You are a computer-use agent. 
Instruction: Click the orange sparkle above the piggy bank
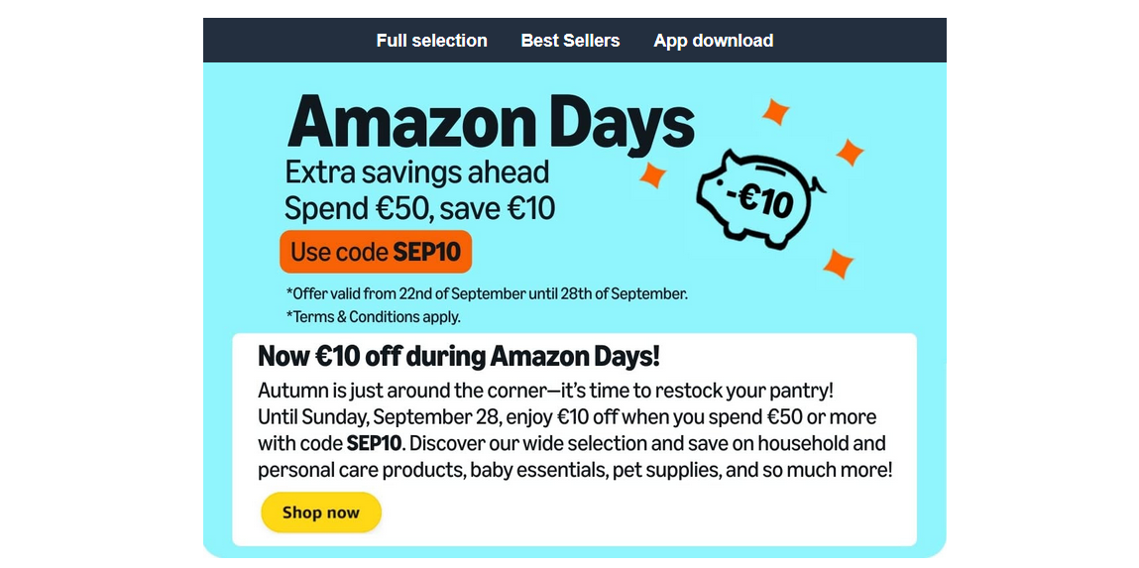coord(776,112)
